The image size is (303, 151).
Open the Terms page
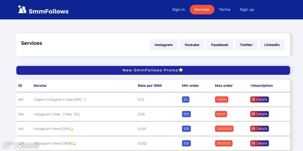click(x=225, y=10)
